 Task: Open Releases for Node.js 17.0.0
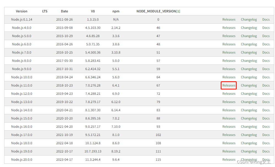pos(229,135)
